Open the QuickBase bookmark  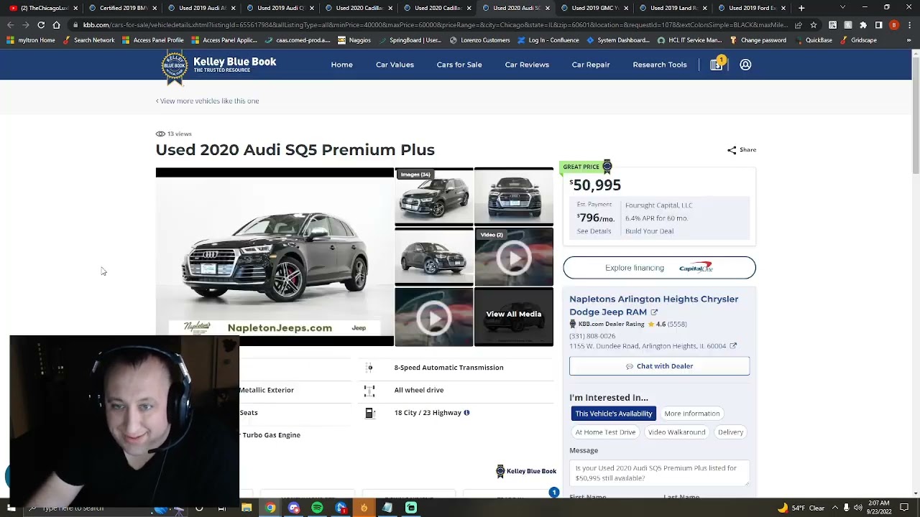(814, 40)
